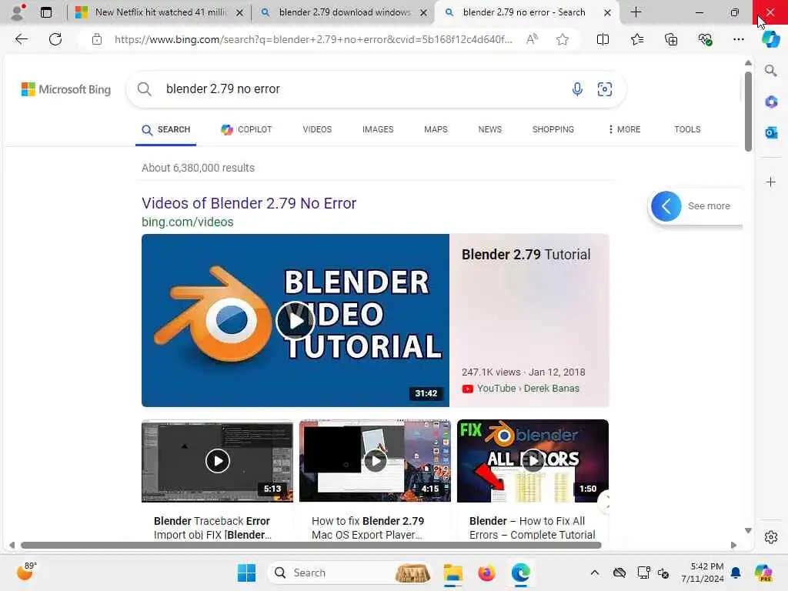The image size is (788, 591).
Task: Open the site information lock icon
Action: [x=96, y=39]
